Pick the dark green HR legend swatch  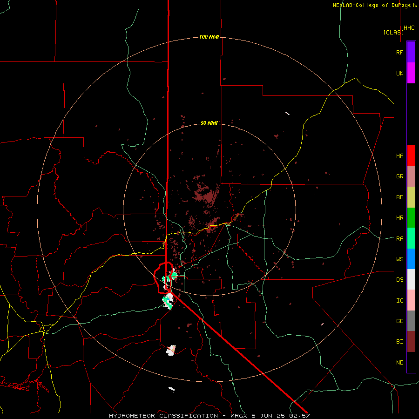pyautogui.click(x=411, y=218)
